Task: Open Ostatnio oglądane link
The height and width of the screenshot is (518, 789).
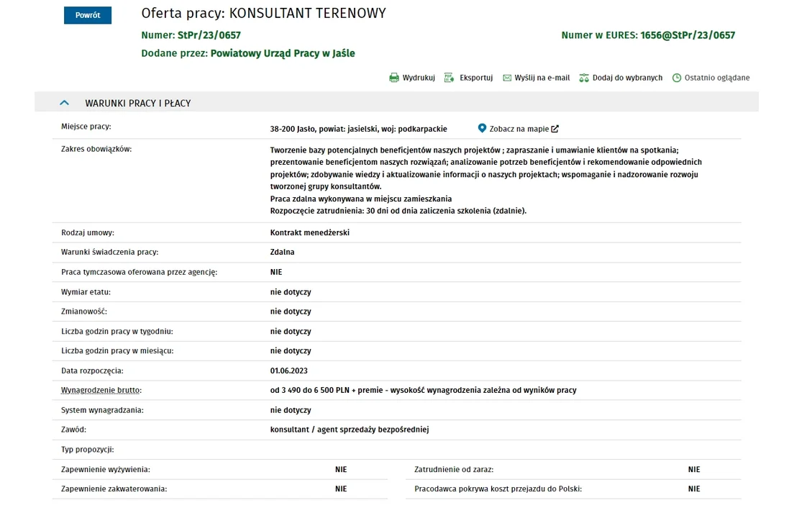Action: [717, 78]
